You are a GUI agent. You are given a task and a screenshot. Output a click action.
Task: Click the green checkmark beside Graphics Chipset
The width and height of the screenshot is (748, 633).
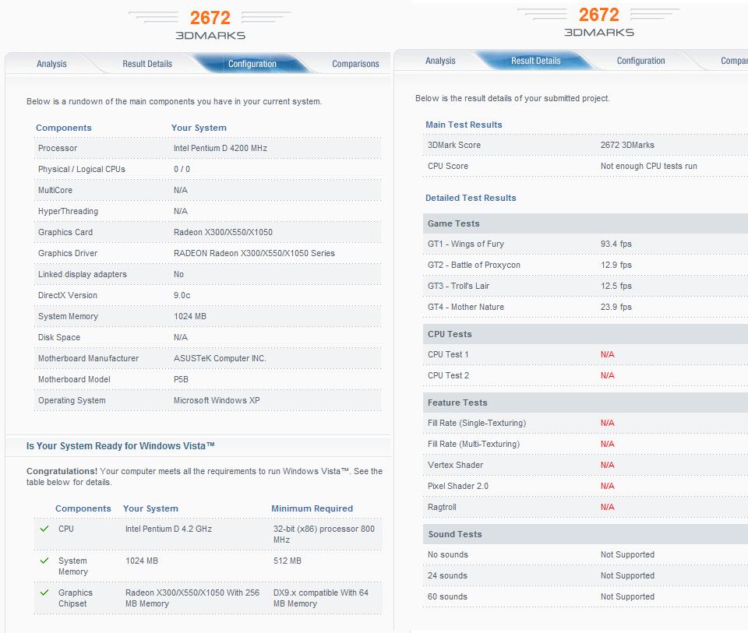click(x=45, y=593)
